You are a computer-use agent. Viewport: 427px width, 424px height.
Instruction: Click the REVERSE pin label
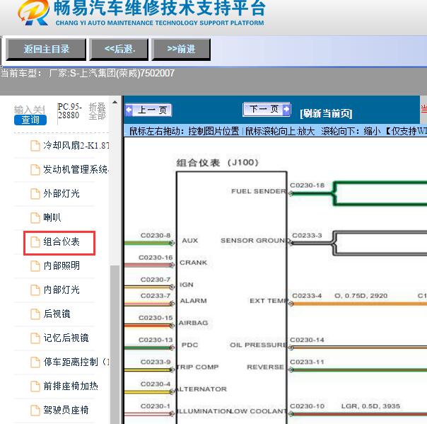coord(265,367)
